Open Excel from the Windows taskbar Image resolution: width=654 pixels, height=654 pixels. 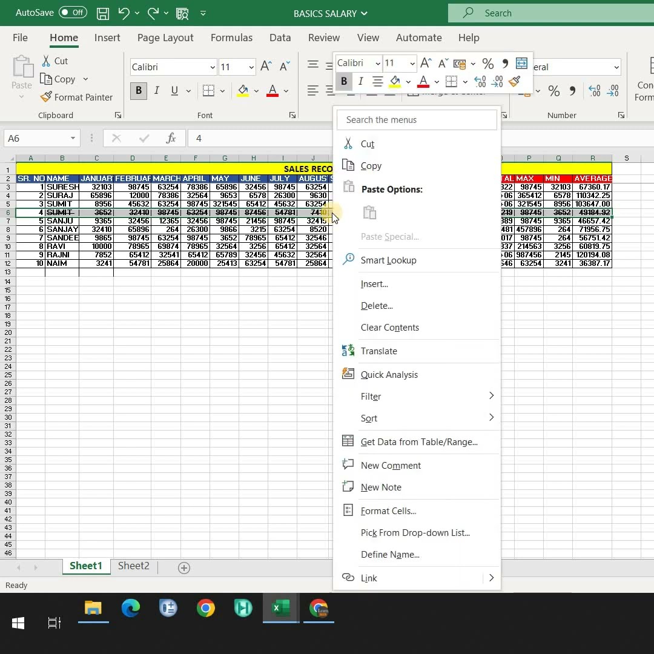280,607
